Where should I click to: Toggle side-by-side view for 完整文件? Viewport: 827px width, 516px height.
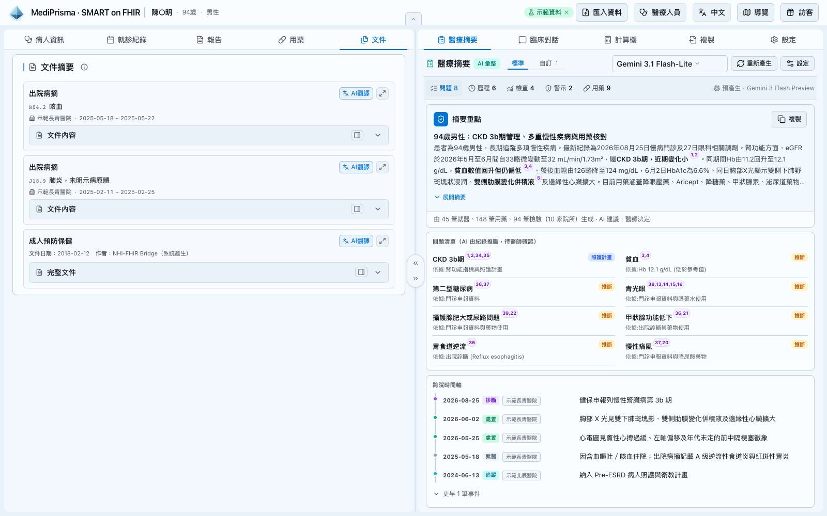tap(361, 272)
